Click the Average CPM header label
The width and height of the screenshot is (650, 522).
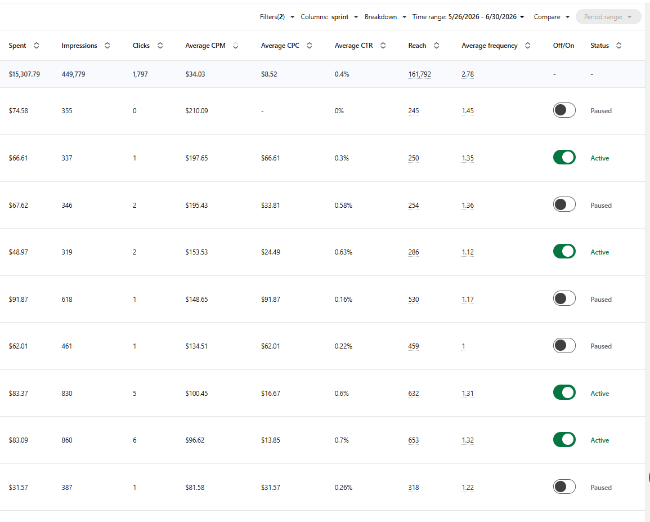pos(205,46)
